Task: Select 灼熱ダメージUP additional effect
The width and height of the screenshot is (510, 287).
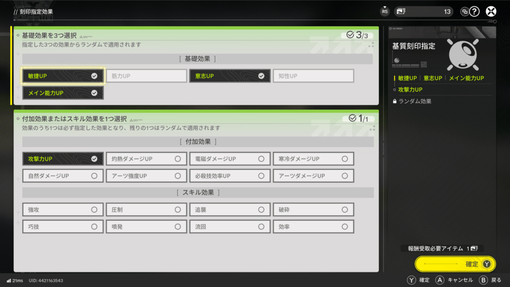Action: pos(146,159)
